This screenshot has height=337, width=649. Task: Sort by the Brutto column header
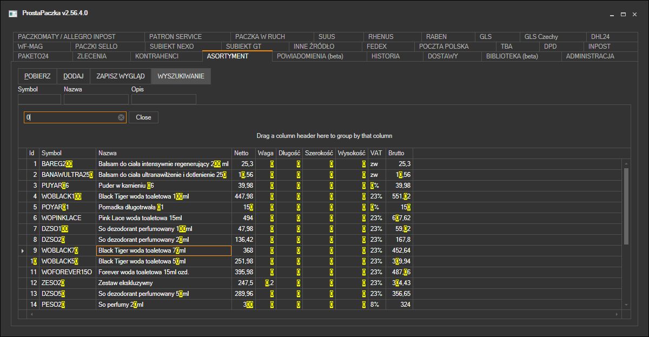[399, 153]
